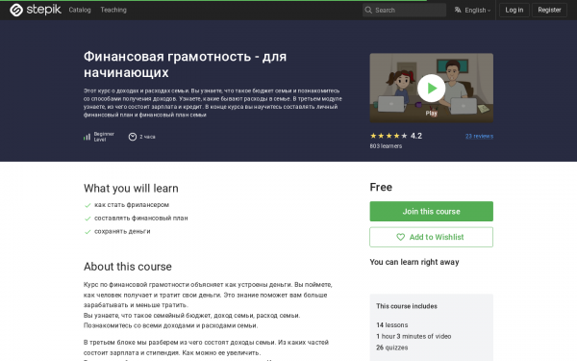The height and width of the screenshot is (361, 577).
Task: Click '14 lessons' in course includes
Action: 392,325
